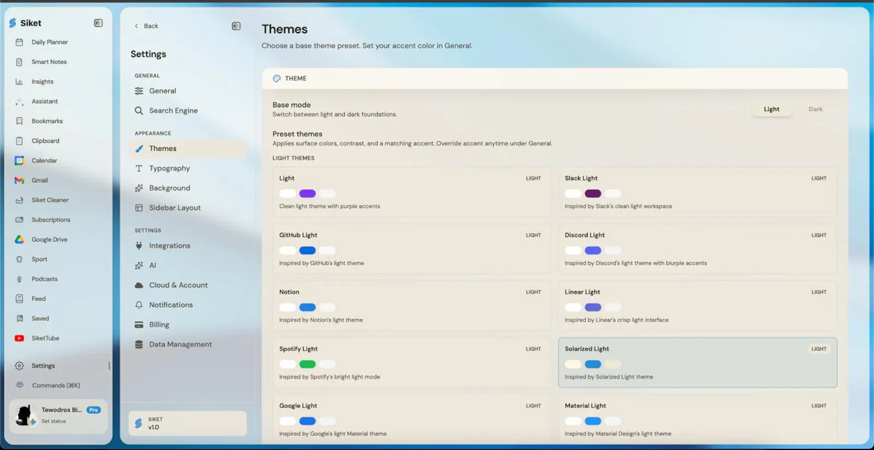
Task: Select the Notion theme card
Action: pos(412,306)
